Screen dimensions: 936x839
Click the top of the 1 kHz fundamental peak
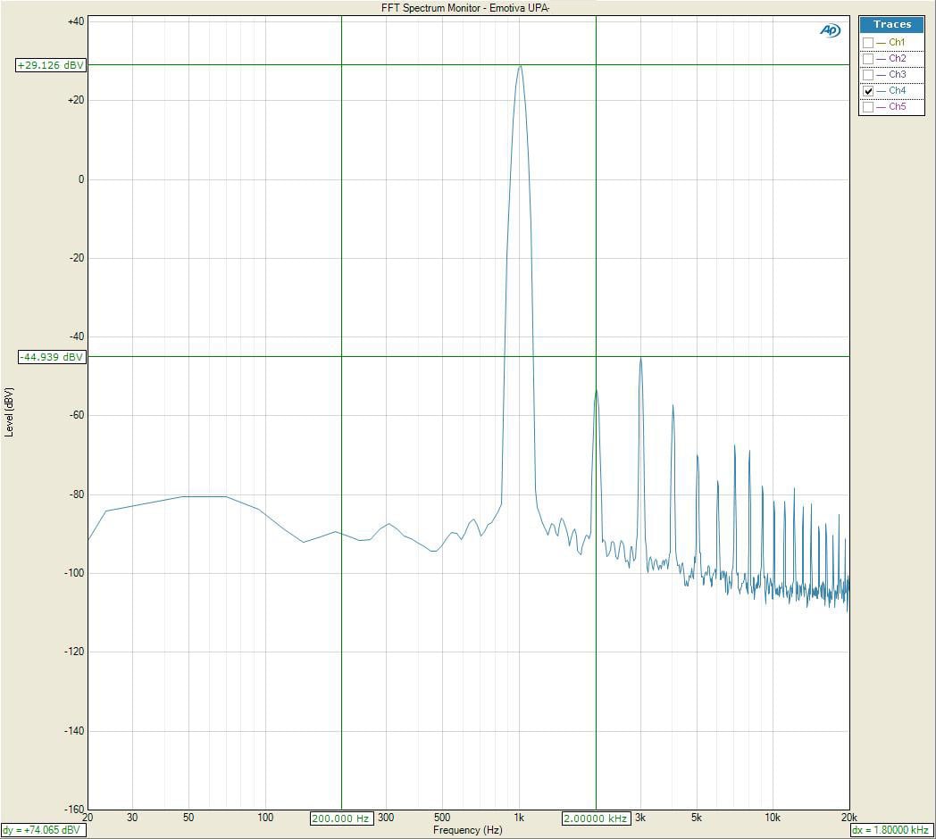519,66
